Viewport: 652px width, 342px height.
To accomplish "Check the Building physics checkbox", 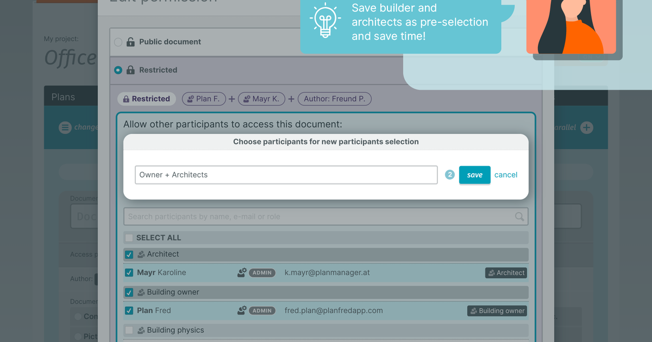I will (129, 330).
